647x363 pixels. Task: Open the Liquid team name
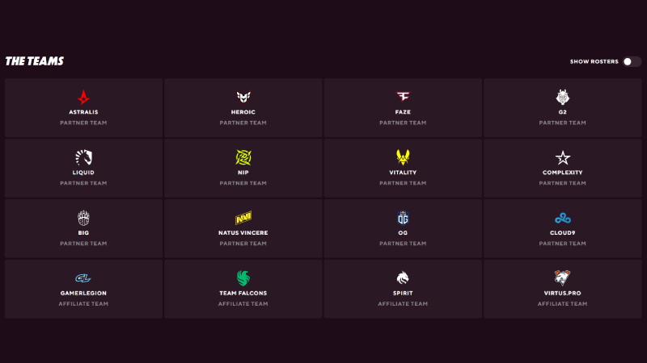click(x=83, y=173)
